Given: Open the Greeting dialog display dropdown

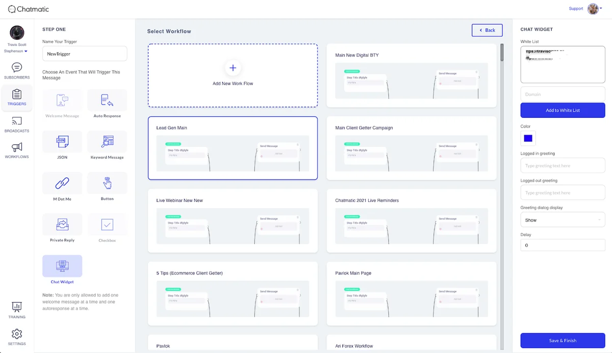Looking at the screenshot, I should (x=563, y=220).
